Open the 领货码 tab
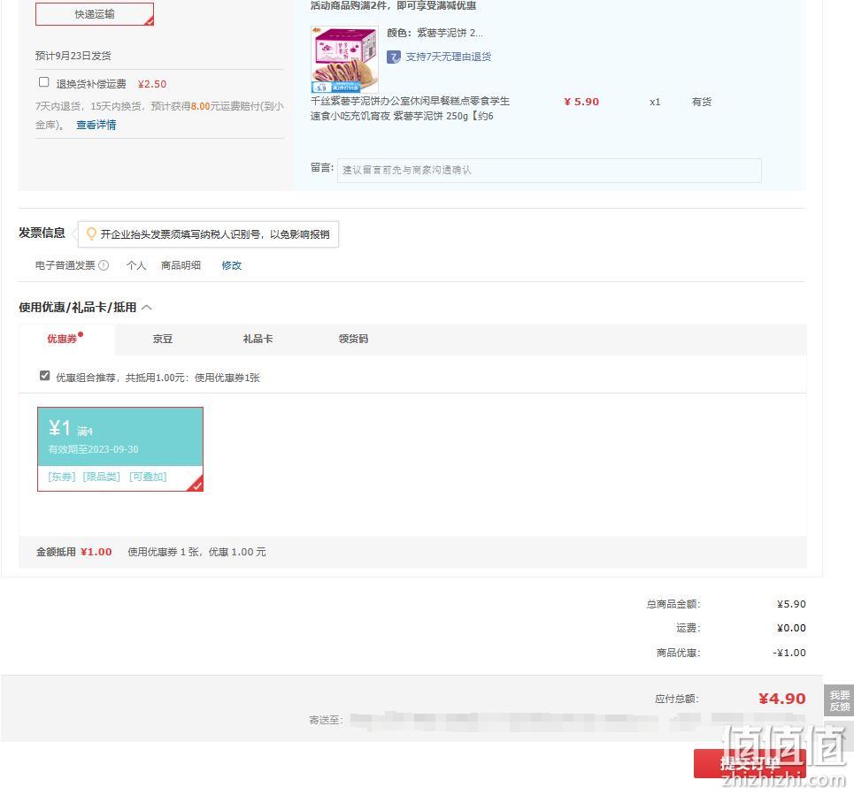 click(x=353, y=339)
